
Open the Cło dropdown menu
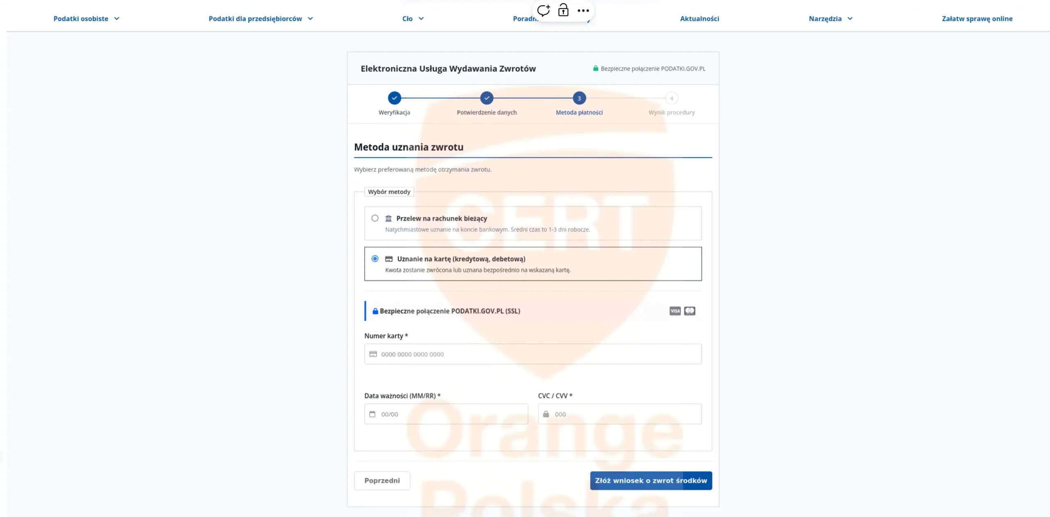(413, 18)
